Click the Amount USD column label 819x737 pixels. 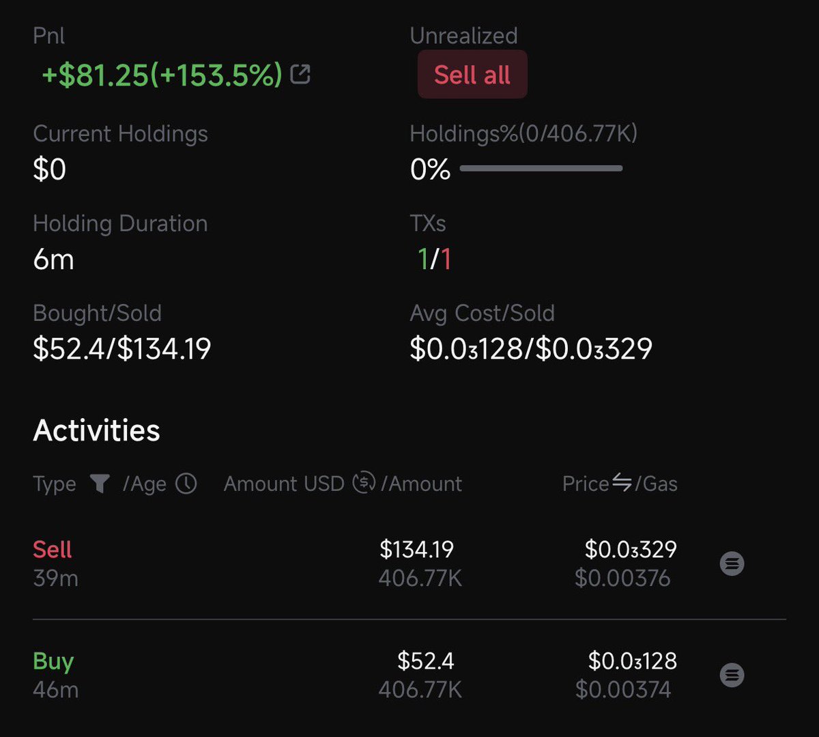[284, 484]
